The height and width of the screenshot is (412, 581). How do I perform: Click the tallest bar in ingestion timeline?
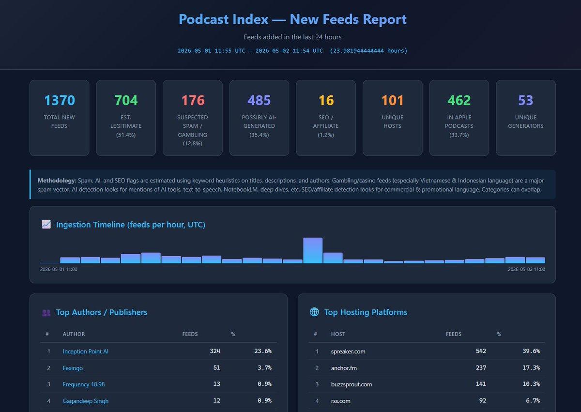point(313,250)
